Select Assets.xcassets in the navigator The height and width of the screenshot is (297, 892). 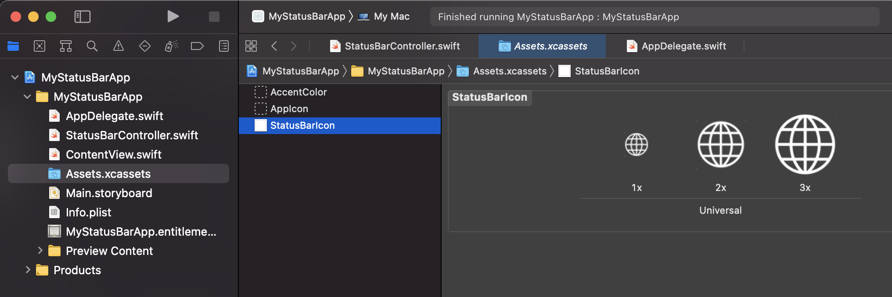coord(119,174)
